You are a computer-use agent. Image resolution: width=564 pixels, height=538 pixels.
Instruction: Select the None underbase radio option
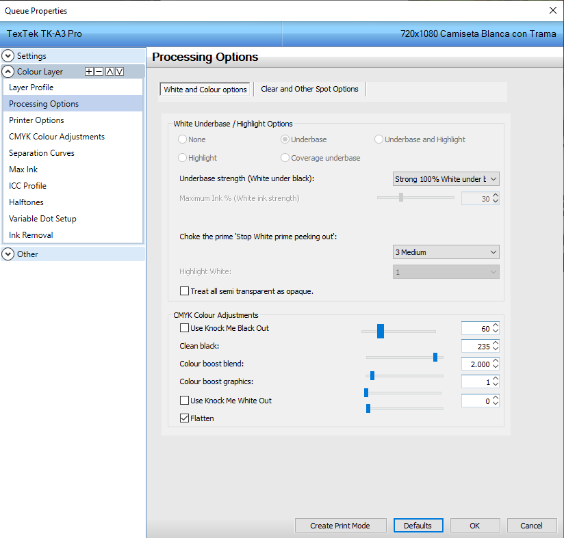coord(182,139)
